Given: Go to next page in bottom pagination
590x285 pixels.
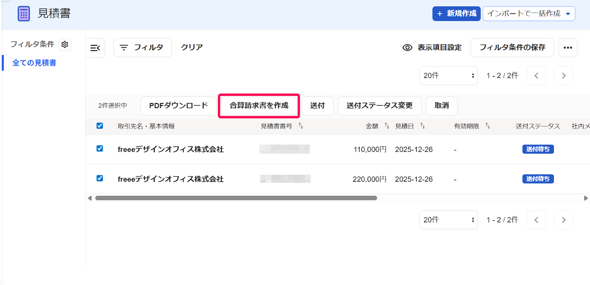Looking at the screenshot, I should point(563,220).
